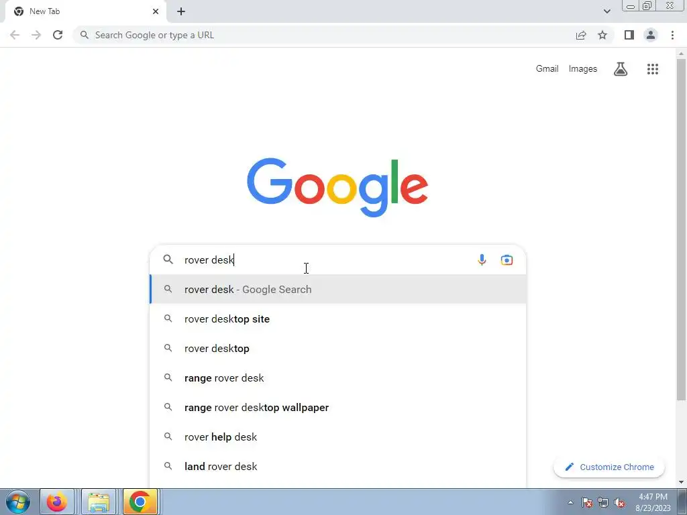Open Gmail link

pos(547,69)
